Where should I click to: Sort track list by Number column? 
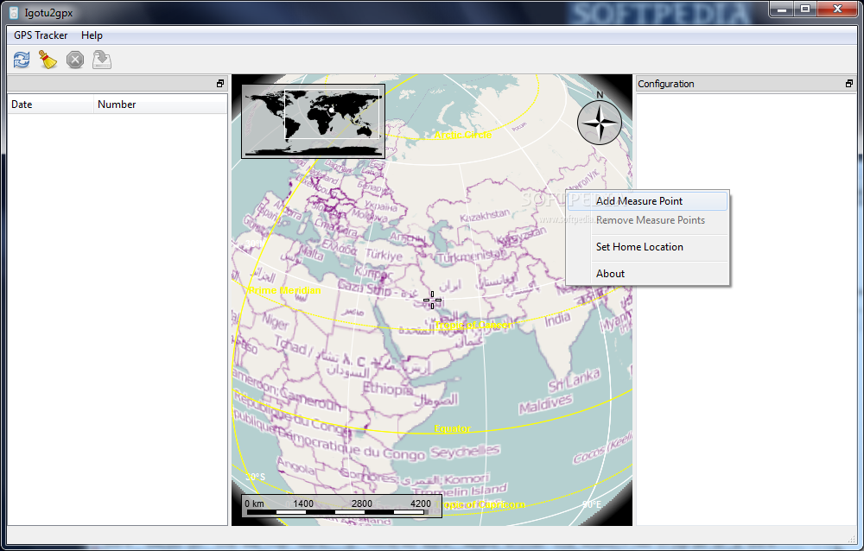[160, 104]
